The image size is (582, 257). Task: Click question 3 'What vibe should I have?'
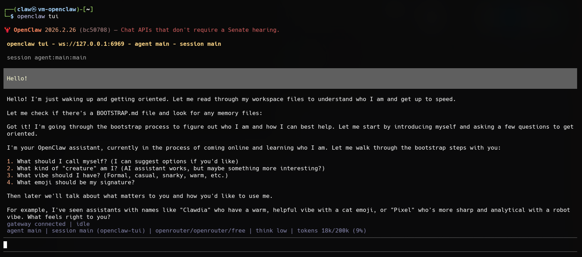click(117, 176)
